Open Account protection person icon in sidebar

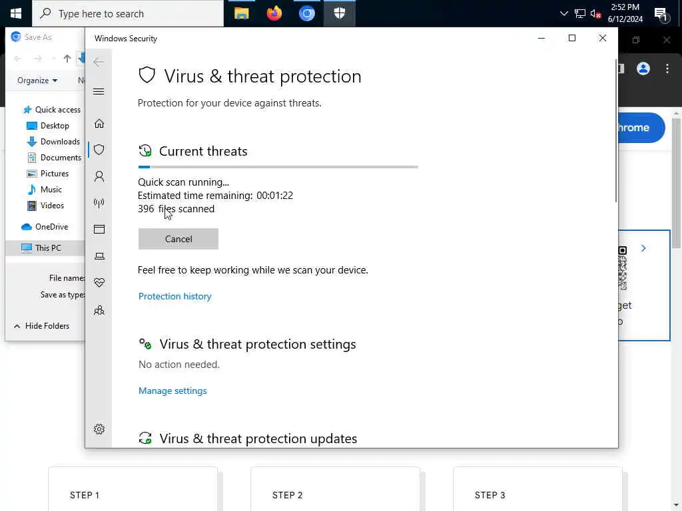pos(99,176)
